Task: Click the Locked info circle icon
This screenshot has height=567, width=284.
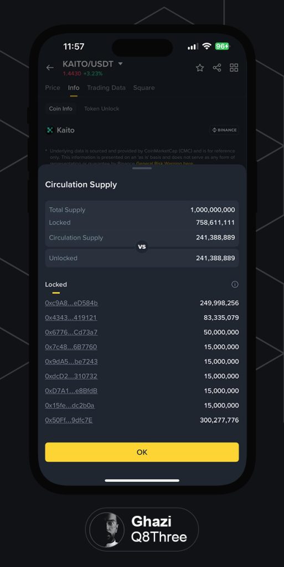Action: [235, 285]
